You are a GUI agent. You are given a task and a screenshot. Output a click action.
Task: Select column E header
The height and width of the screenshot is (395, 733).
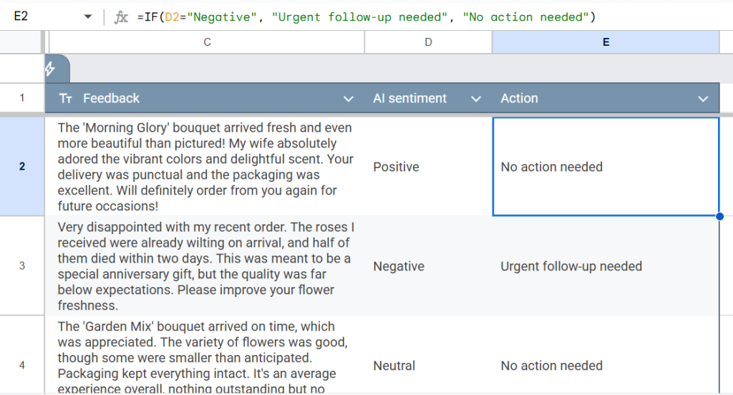tap(606, 42)
